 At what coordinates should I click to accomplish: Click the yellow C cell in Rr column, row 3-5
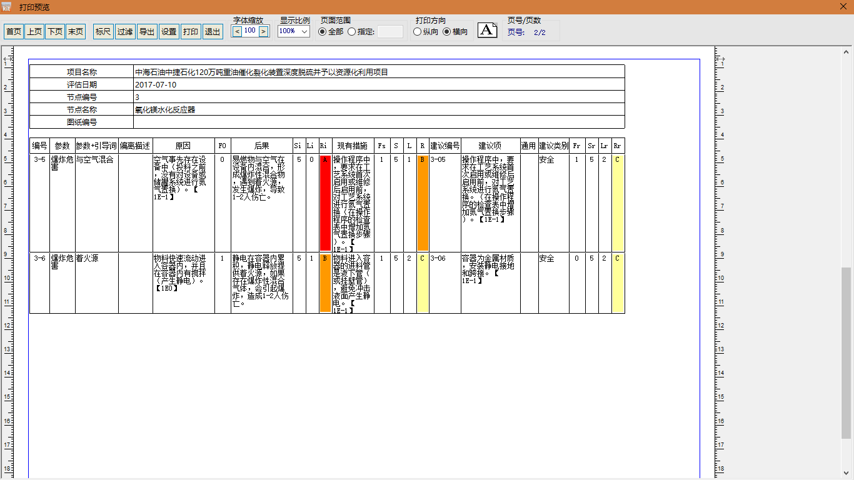click(618, 203)
